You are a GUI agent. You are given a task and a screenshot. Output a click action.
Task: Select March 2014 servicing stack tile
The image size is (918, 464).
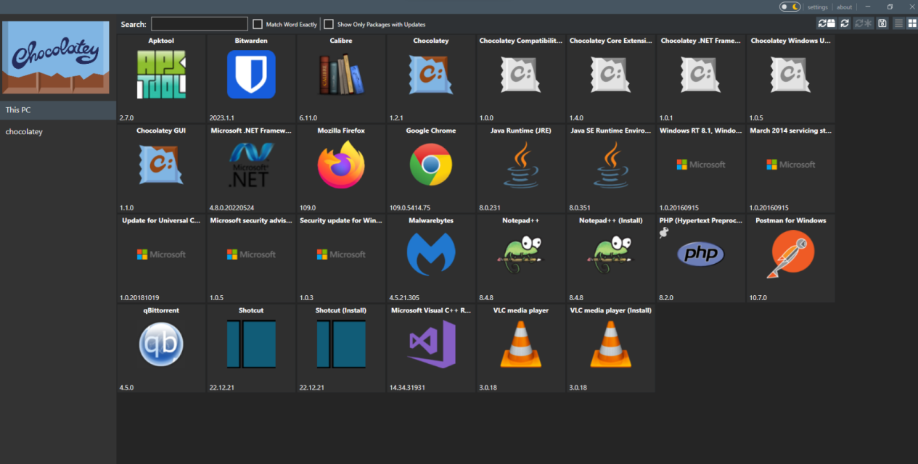click(x=791, y=168)
